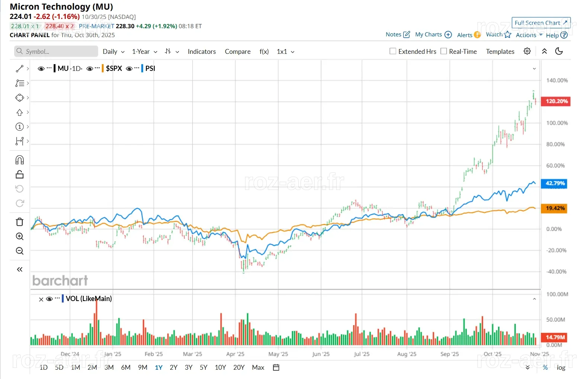Focus the Symbol search field

click(x=56, y=51)
